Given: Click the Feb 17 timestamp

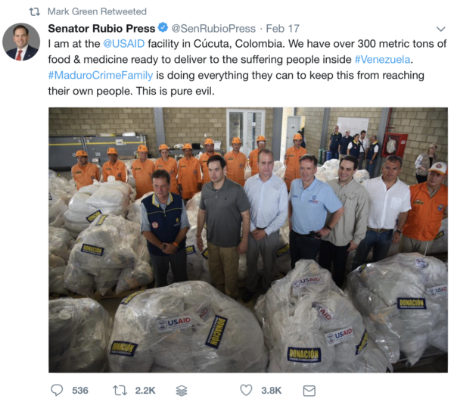Looking at the screenshot, I should click(x=282, y=28).
